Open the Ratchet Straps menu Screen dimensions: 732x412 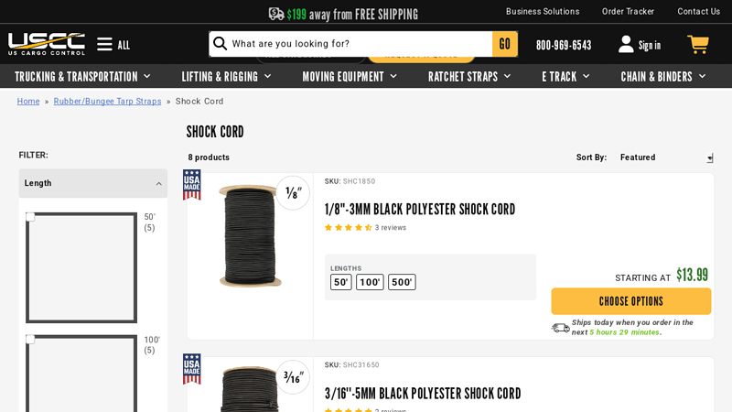pyautogui.click(x=468, y=77)
